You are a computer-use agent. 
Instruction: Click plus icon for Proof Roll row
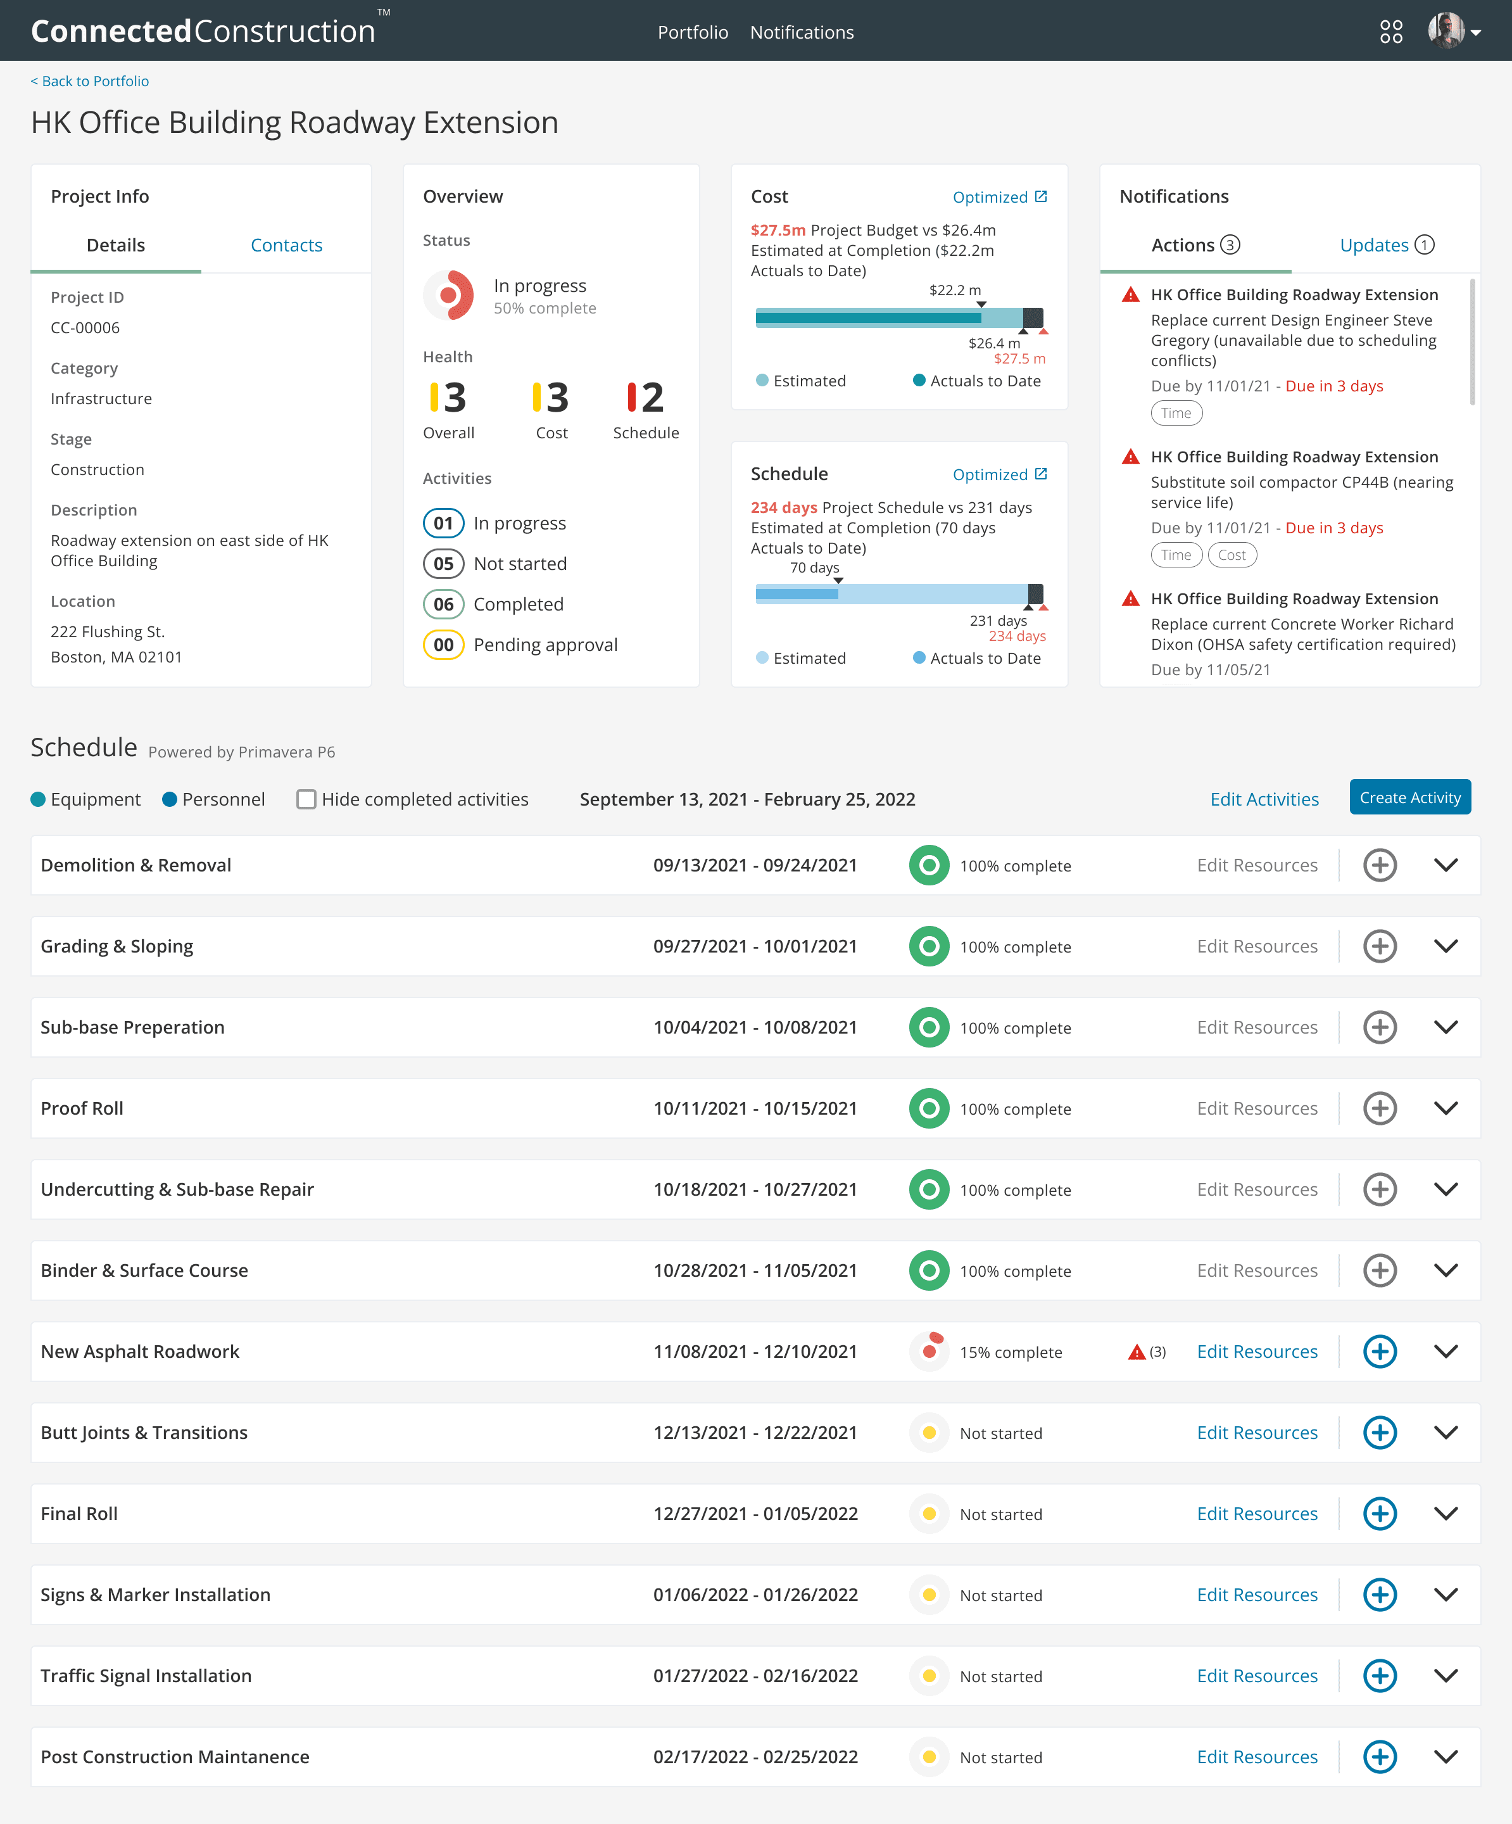(1379, 1108)
